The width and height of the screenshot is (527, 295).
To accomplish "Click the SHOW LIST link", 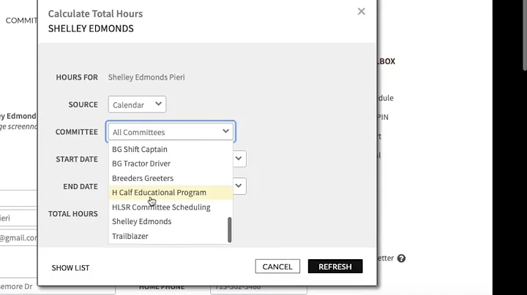I will (70, 267).
